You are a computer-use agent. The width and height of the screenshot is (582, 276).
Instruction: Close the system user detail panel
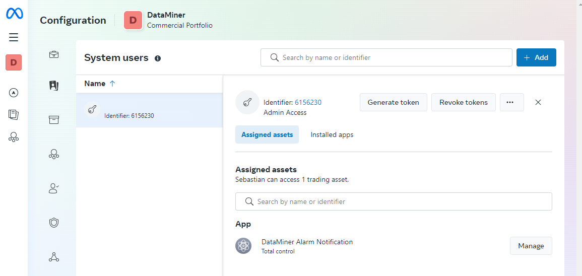[538, 102]
